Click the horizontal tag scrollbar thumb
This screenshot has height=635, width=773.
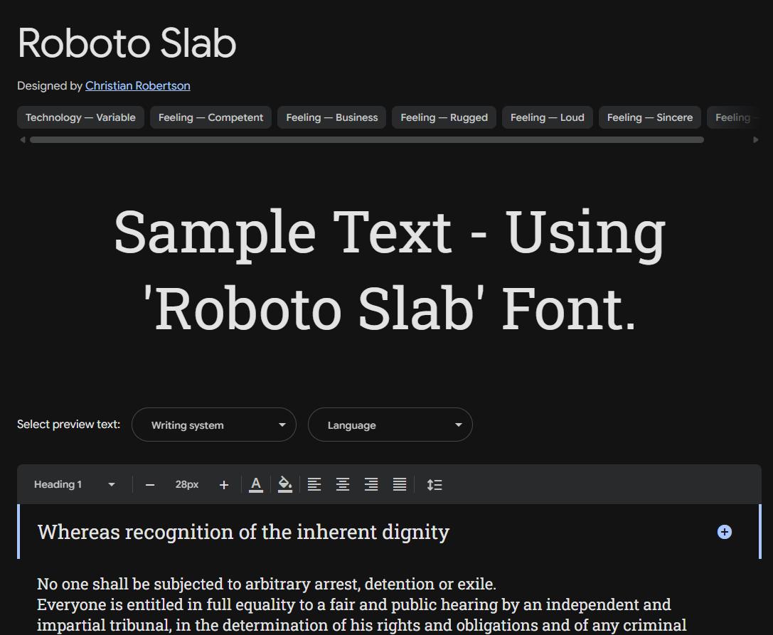tap(367, 140)
